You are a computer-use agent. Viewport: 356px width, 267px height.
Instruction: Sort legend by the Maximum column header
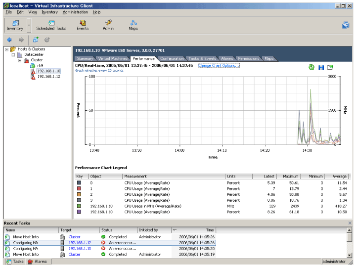pyautogui.click(x=288, y=177)
